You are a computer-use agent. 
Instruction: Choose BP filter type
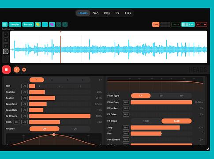point(161,96)
